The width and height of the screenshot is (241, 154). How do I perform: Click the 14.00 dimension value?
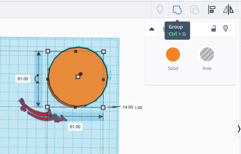click(128, 107)
